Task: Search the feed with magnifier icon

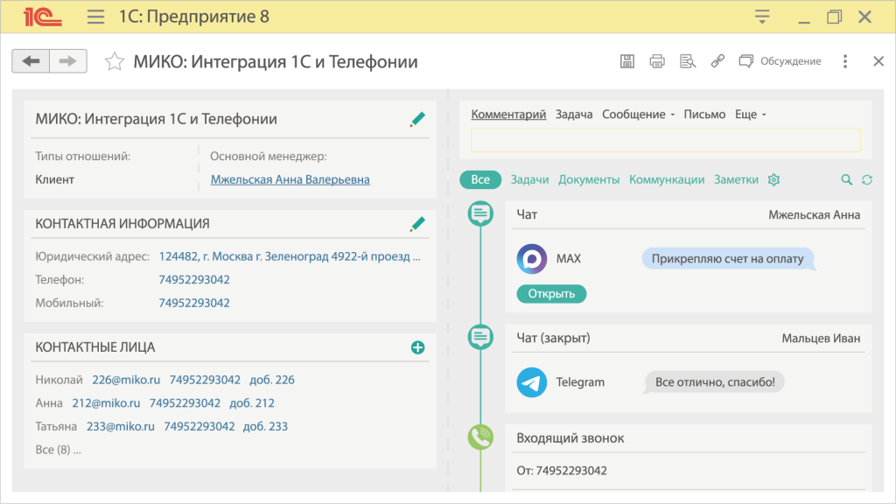Action: [x=846, y=179]
